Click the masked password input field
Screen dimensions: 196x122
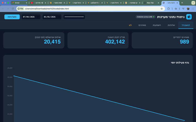click(74, 17)
